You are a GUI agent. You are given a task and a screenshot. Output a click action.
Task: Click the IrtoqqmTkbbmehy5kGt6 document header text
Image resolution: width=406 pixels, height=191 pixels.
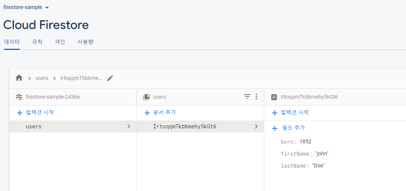[309, 97]
